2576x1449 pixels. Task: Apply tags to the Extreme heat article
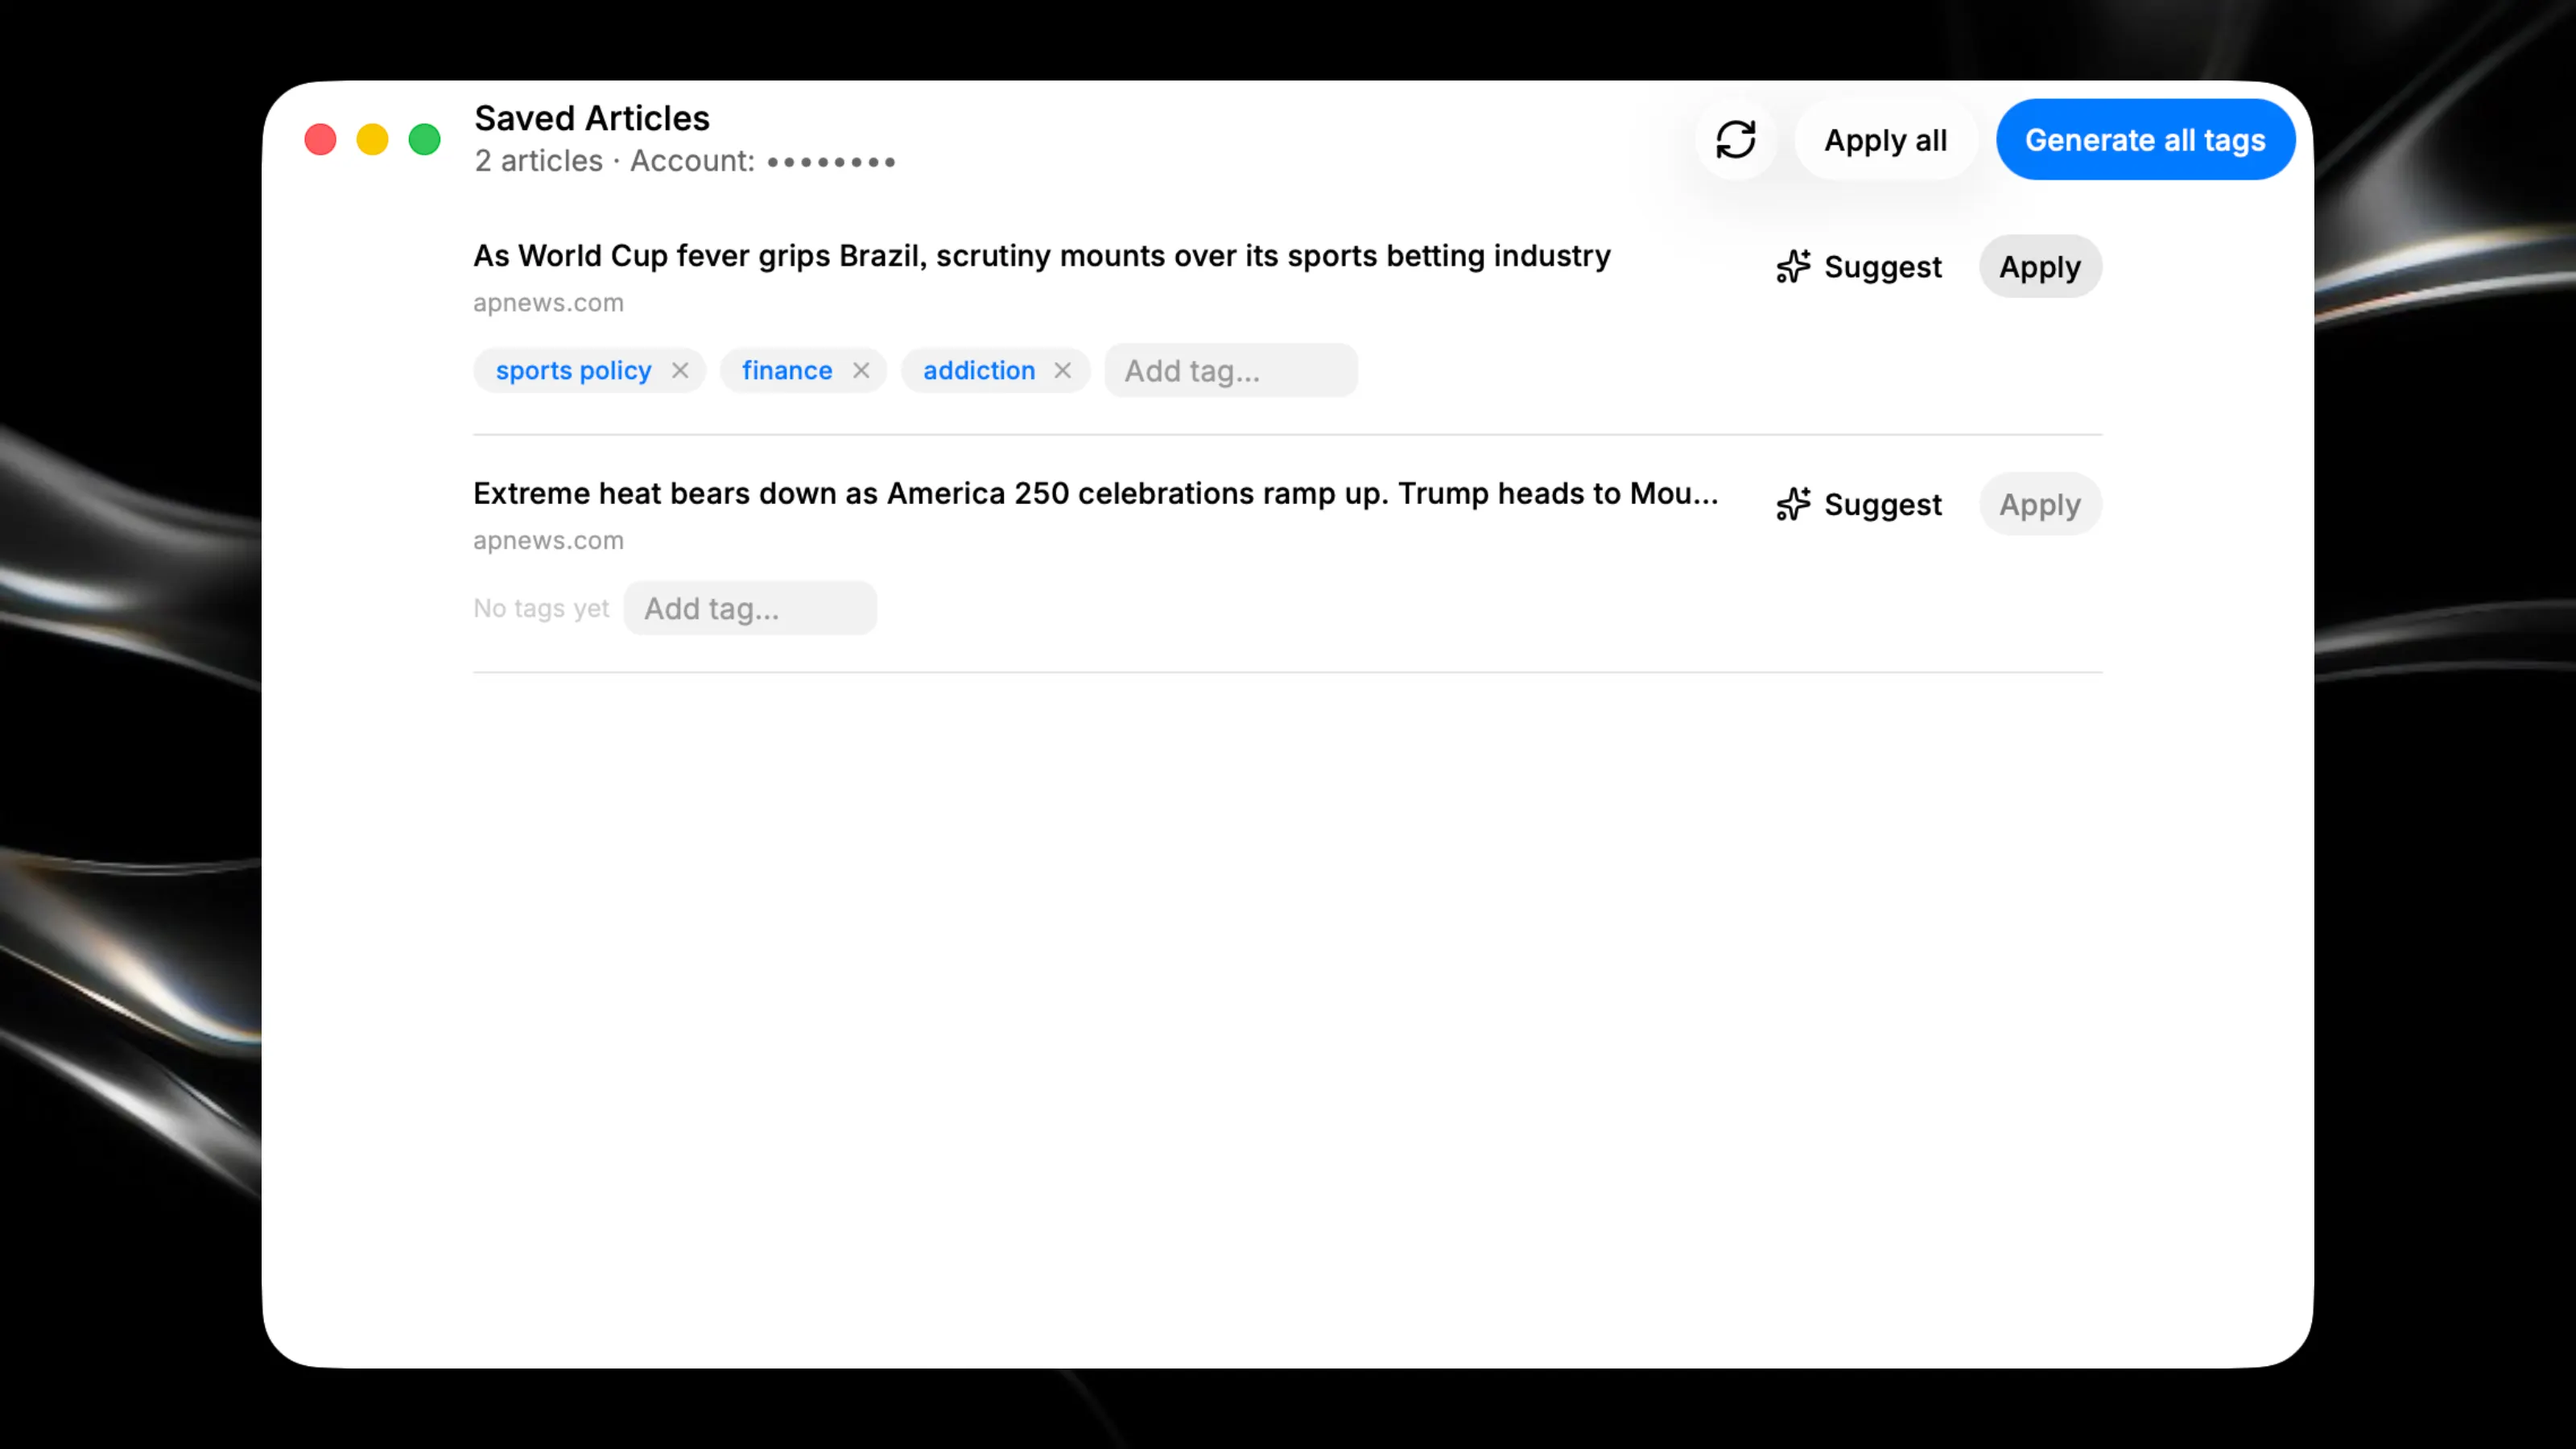click(2040, 504)
